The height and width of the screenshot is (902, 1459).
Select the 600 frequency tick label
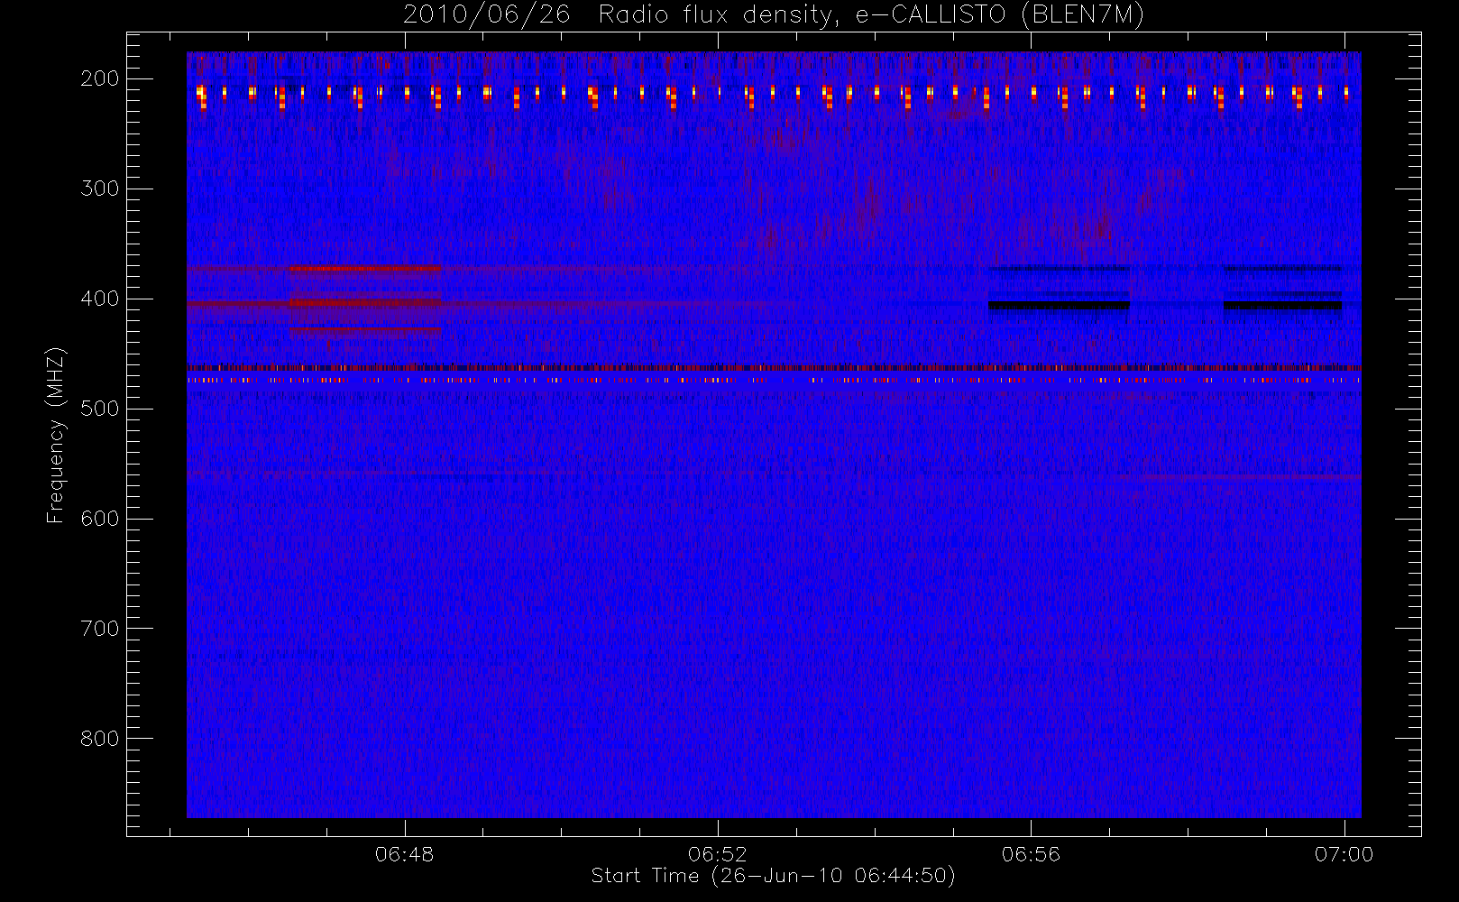pos(100,519)
